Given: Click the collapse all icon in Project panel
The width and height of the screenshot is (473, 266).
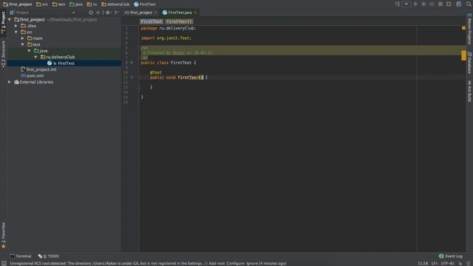Looking at the screenshot, I should 98,13.
